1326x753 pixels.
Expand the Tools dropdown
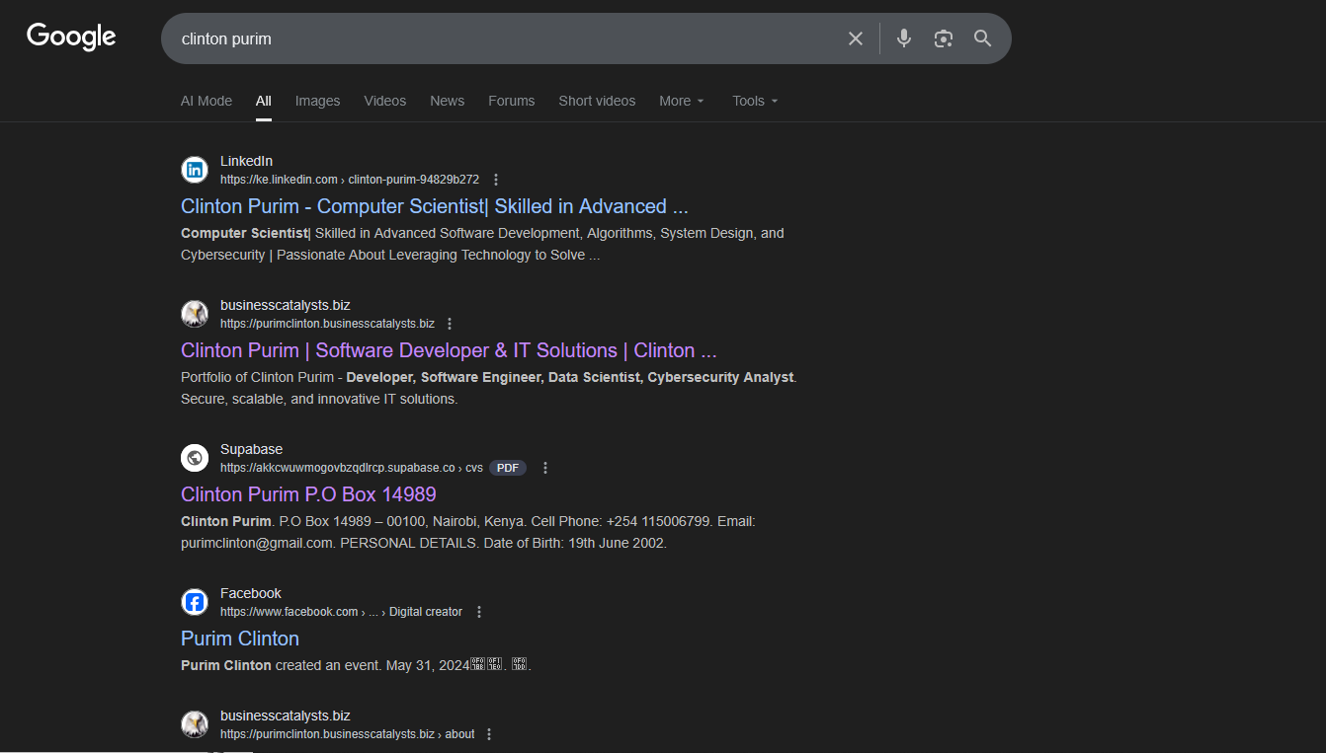pyautogui.click(x=755, y=101)
